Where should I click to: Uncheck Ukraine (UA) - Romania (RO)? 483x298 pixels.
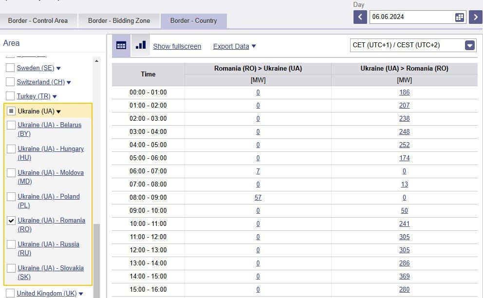click(11, 221)
